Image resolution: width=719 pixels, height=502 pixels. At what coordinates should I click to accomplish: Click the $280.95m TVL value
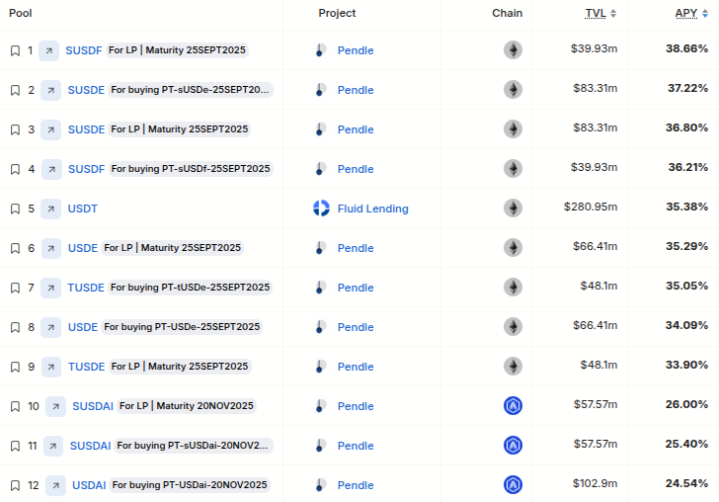[x=591, y=207]
